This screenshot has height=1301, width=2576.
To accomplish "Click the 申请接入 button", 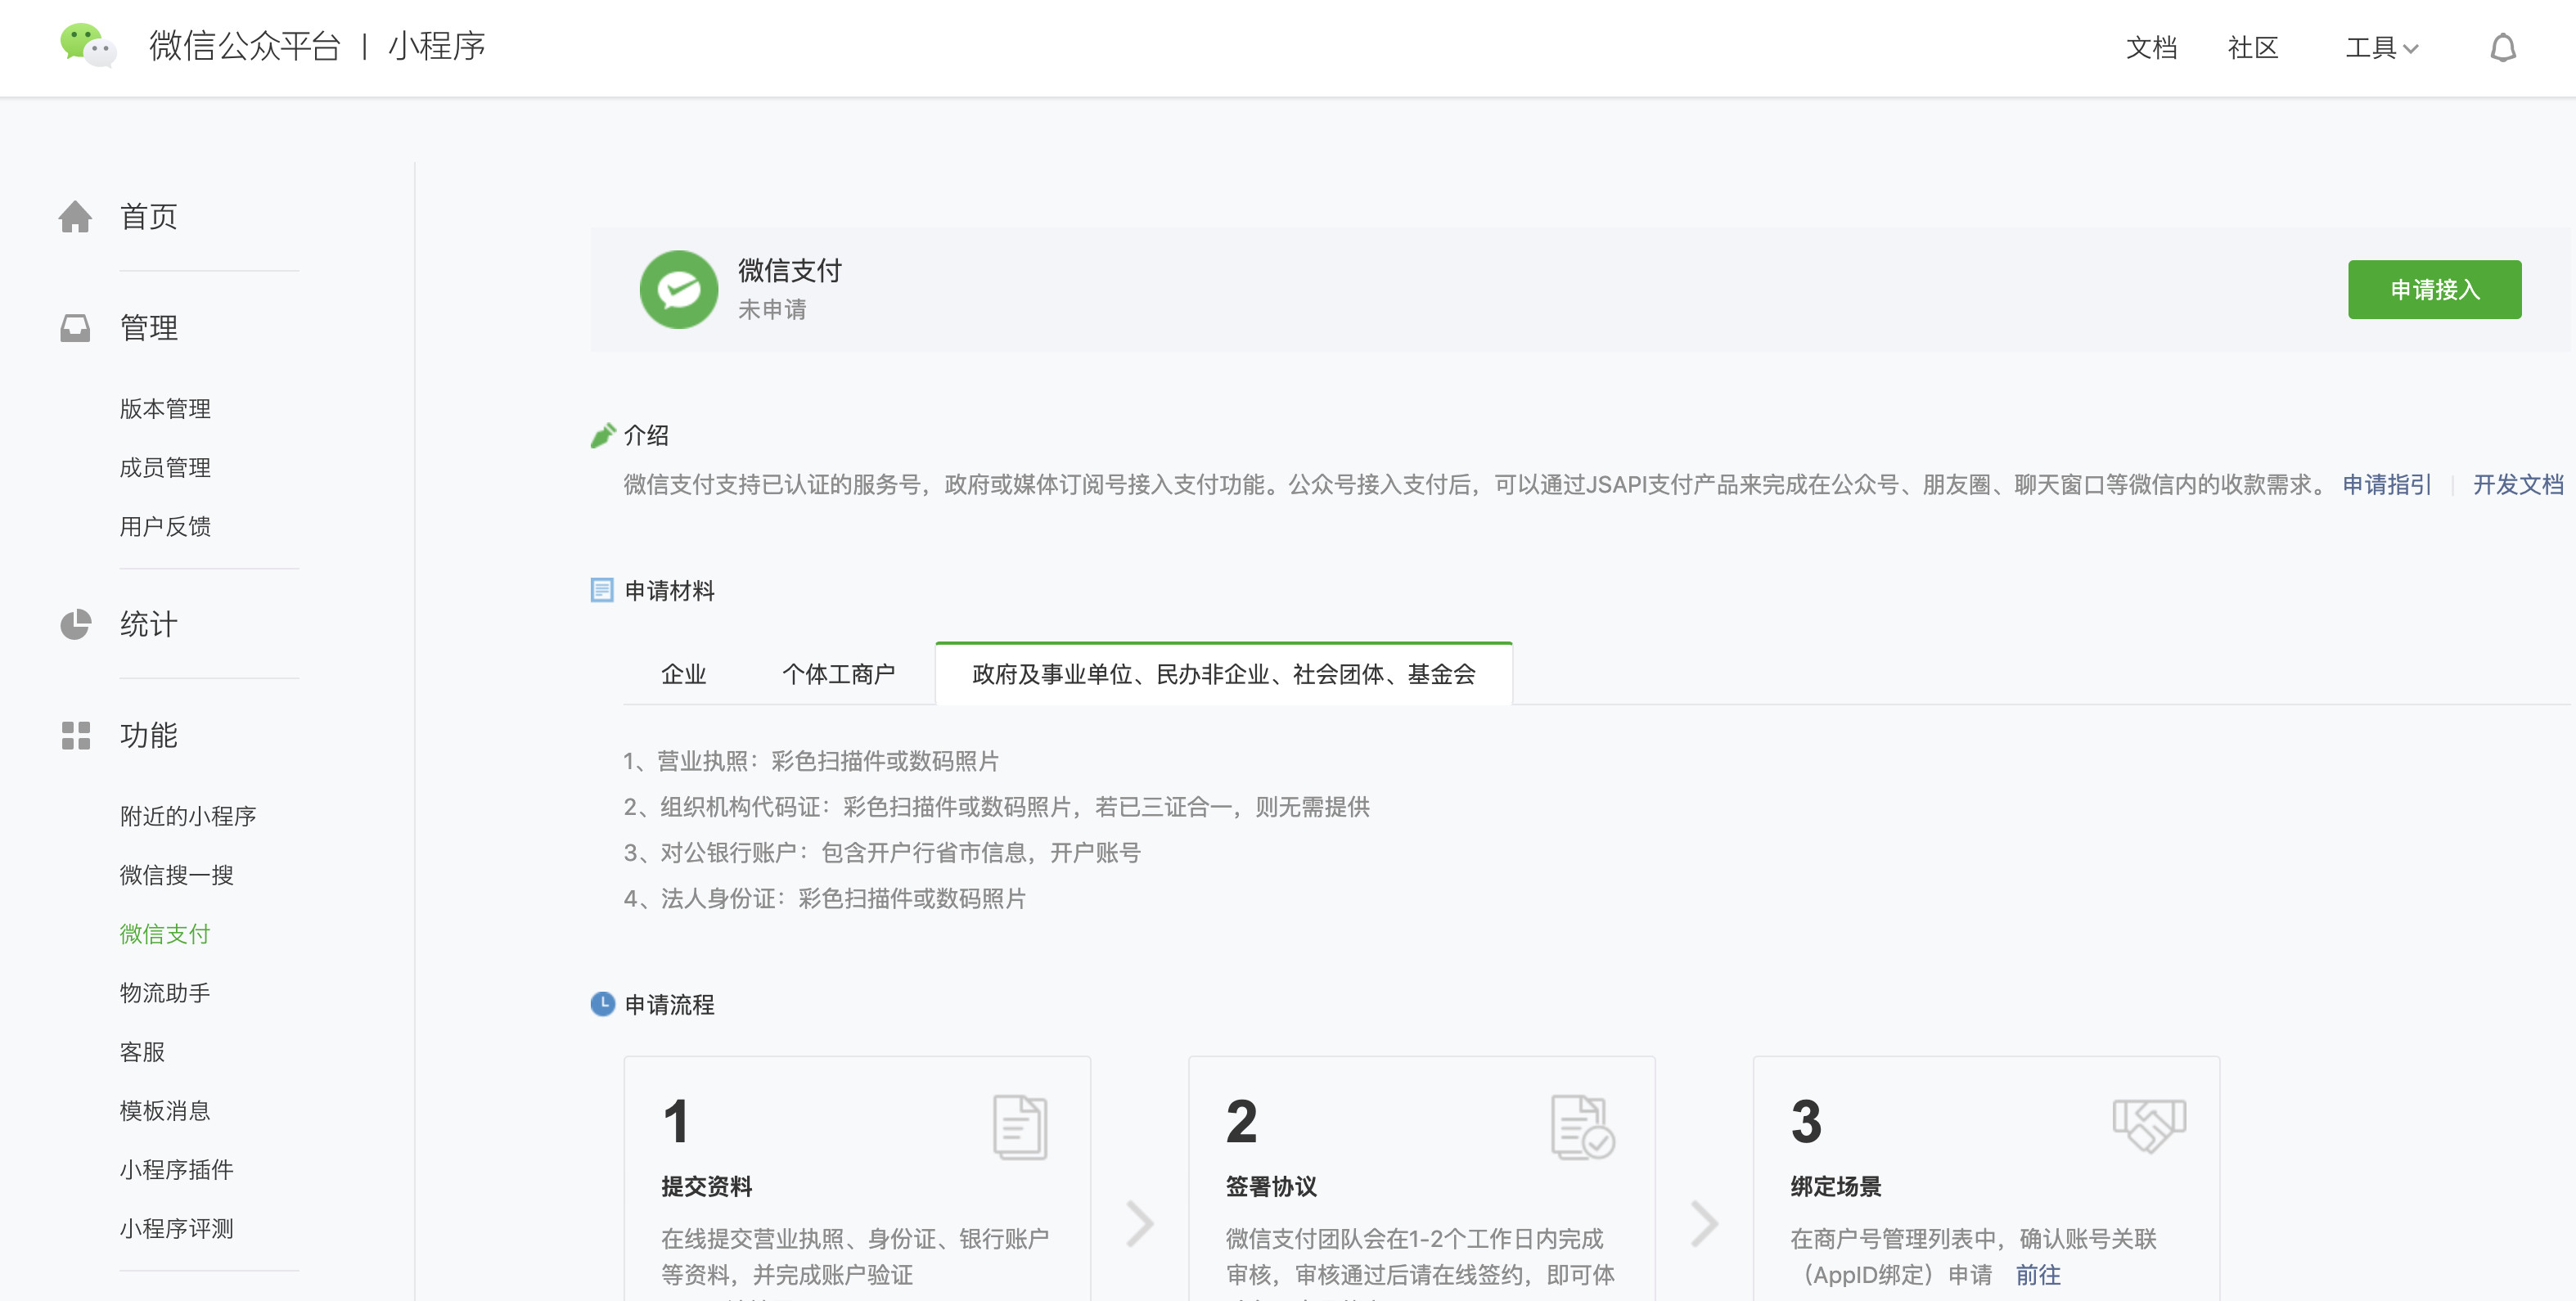I will (2434, 290).
